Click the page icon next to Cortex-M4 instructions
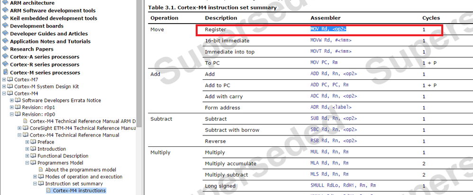 coord(48,190)
